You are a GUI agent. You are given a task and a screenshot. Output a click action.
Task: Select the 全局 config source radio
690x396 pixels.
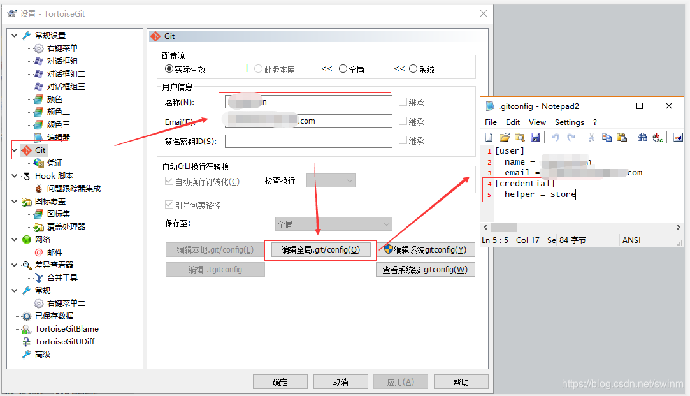[x=343, y=69]
